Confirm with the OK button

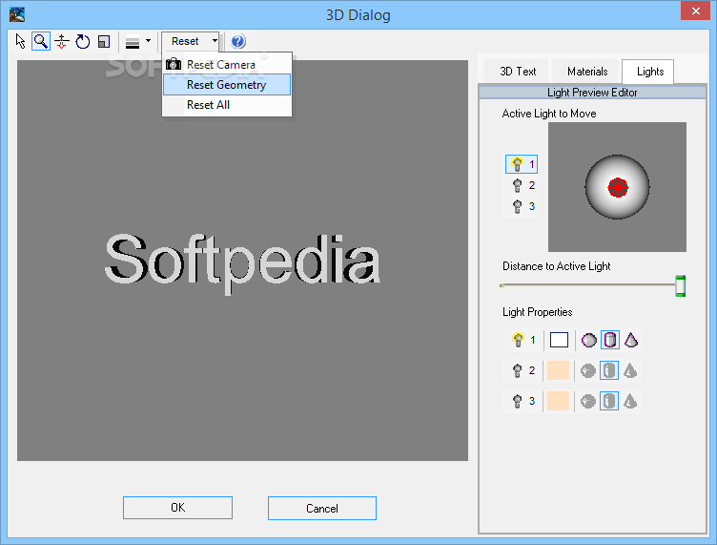(177, 508)
